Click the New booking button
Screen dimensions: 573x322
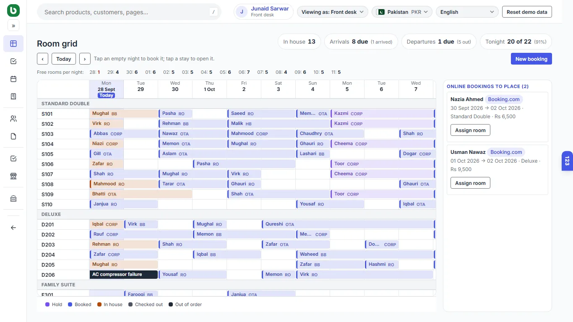(531, 59)
